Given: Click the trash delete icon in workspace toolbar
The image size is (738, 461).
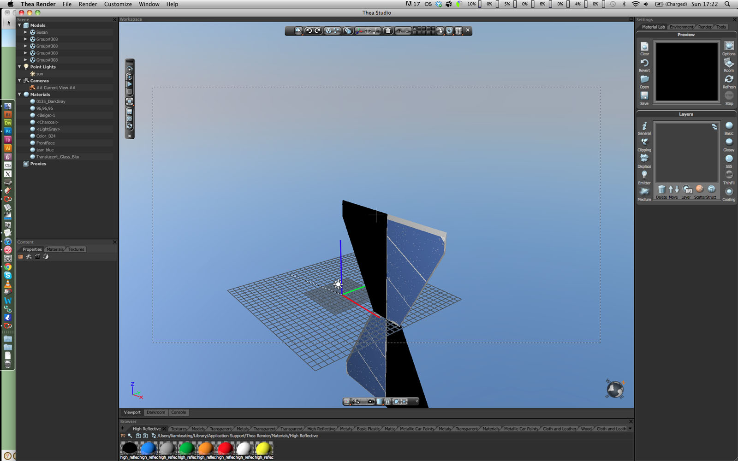Looking at the screenshot, I should 388,30.
